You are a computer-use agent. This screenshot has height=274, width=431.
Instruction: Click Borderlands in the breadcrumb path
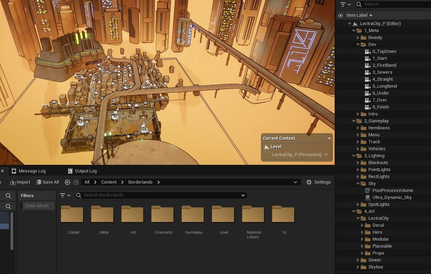coord(141,182)
